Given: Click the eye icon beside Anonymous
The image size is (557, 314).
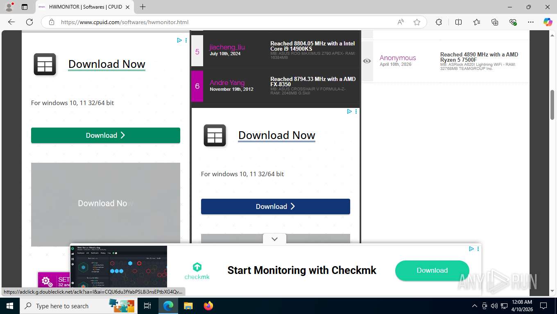Looking at the screenshot, I should click(367, 61).
